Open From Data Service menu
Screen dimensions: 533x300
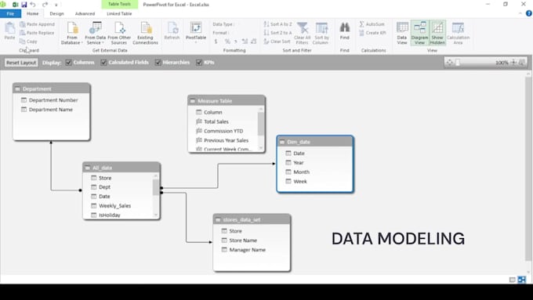[95, 33]
